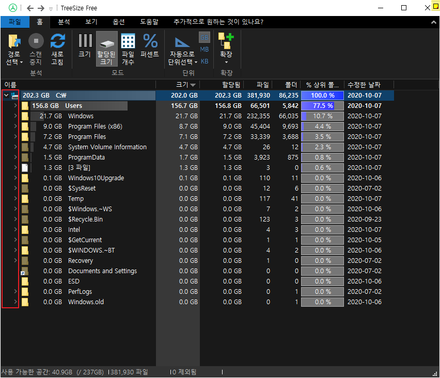Click the window resize grip
Image resolution: width=440 pixels, height=378 pixels.
(435, 374)
